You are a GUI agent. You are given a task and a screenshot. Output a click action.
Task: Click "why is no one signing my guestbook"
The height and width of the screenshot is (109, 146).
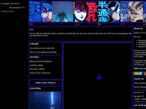(43, 52)
